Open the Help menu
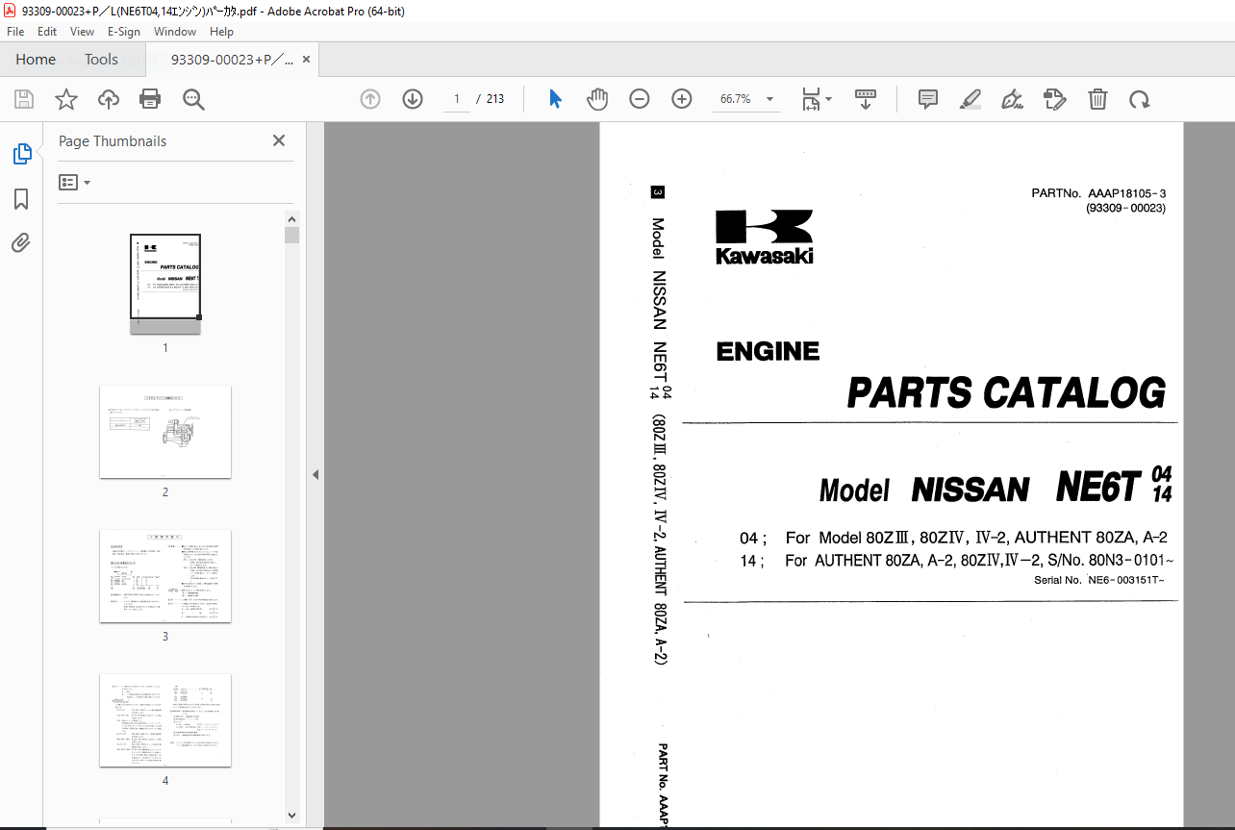1235x830 pixels. 222,32
